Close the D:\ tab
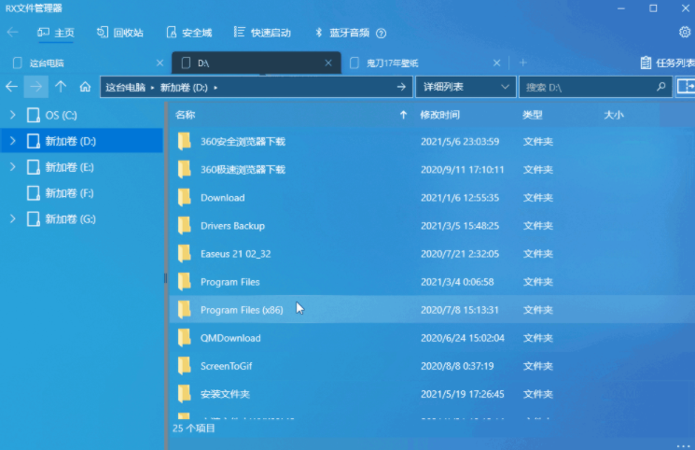 pos(327,63)
